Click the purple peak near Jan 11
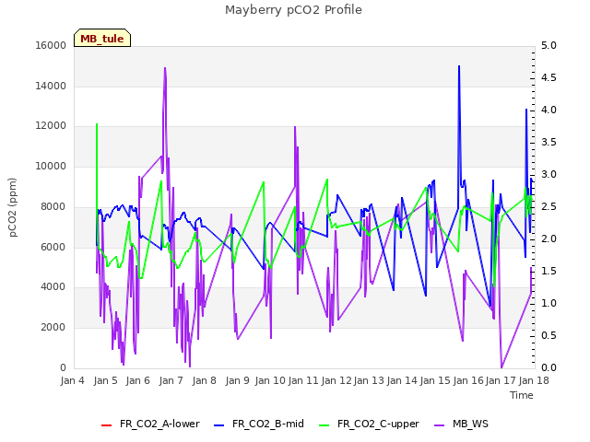590x442 pixels. (x=295, y=127)
